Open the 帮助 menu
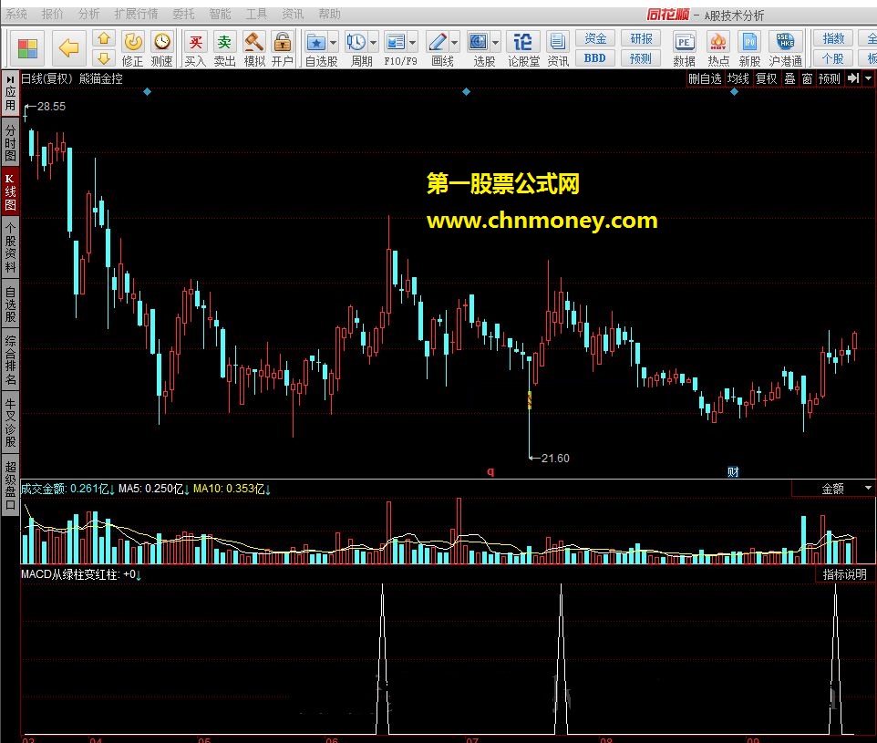 click(329, 14)
